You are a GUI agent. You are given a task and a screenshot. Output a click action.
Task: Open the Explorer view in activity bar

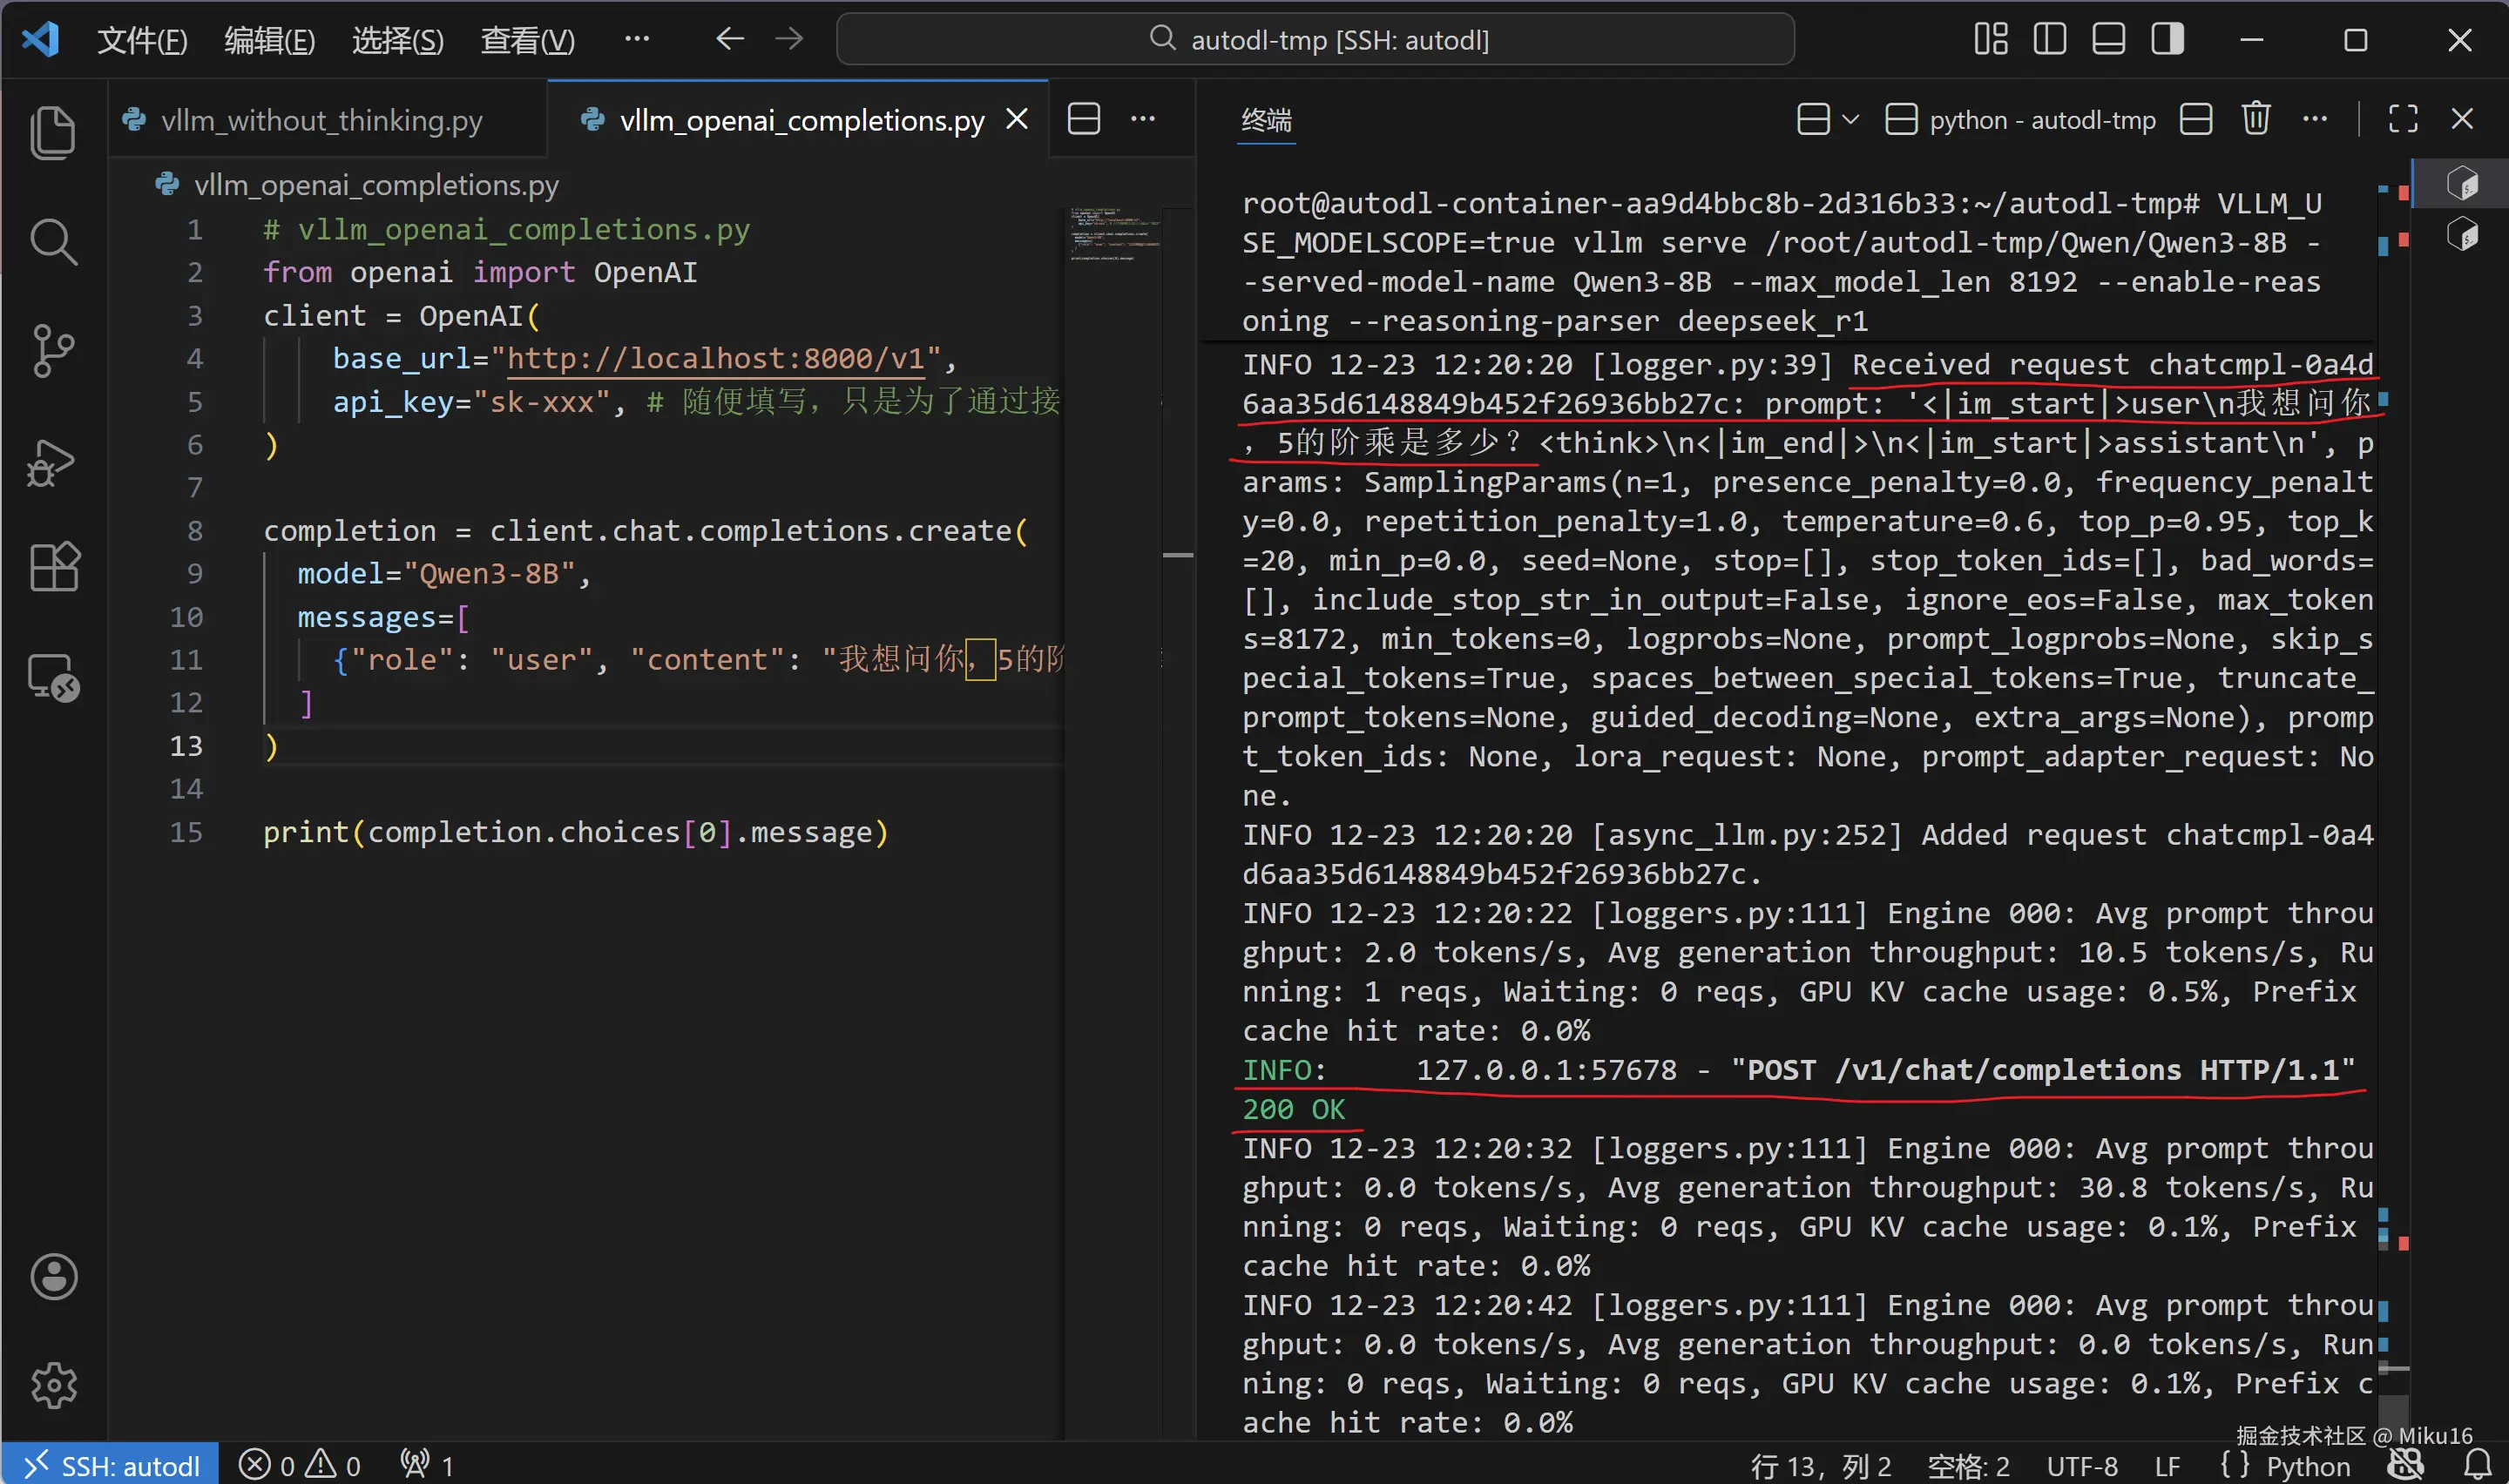click(52, 132)
